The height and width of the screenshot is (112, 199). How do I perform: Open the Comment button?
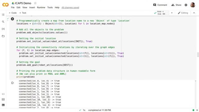[160, 5]
